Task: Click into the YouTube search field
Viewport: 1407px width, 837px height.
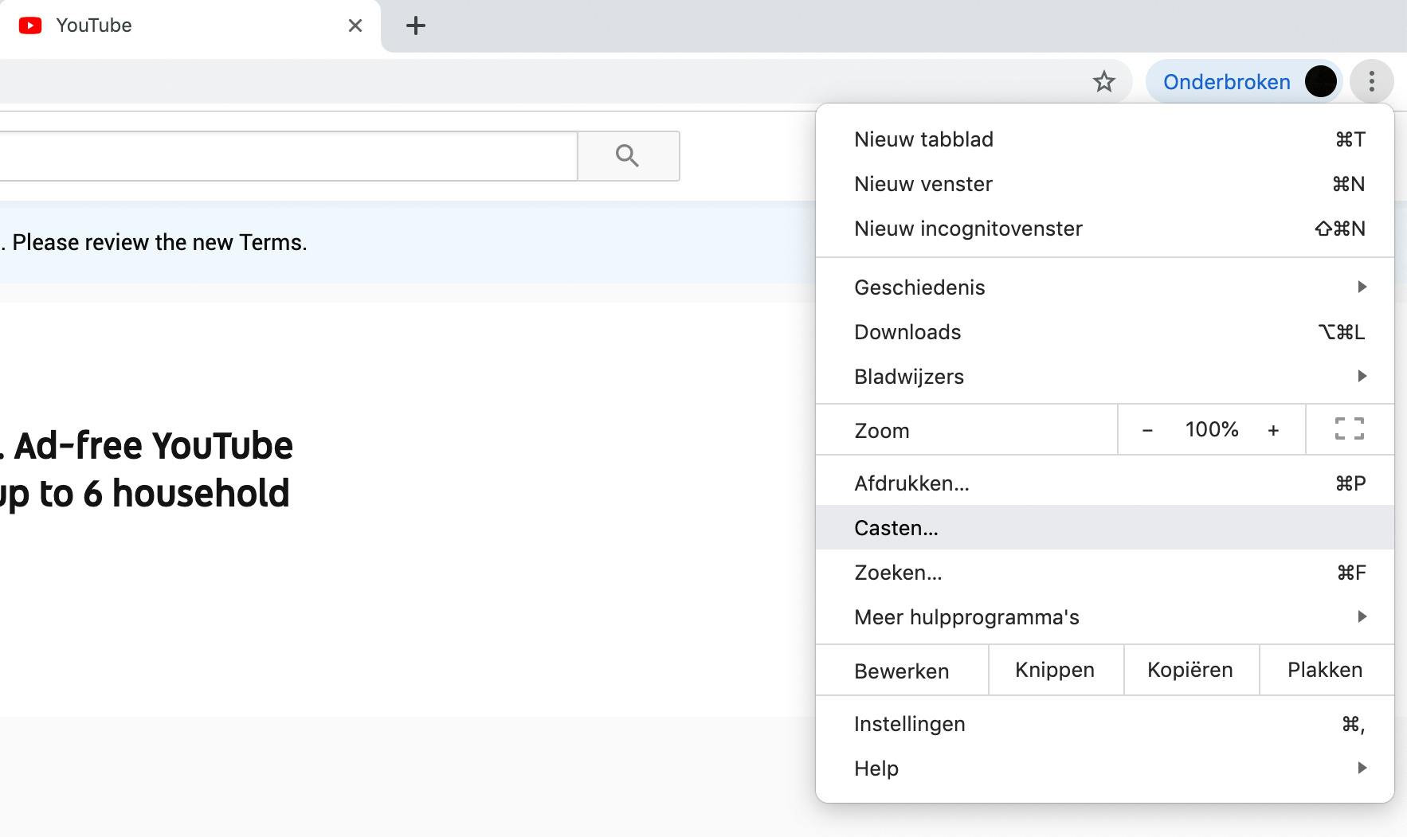Action: click(x=287, y=156)
